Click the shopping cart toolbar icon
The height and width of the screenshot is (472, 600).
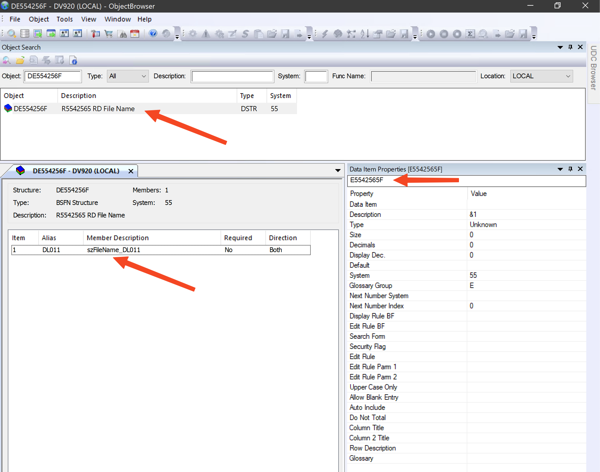[108, 34]
